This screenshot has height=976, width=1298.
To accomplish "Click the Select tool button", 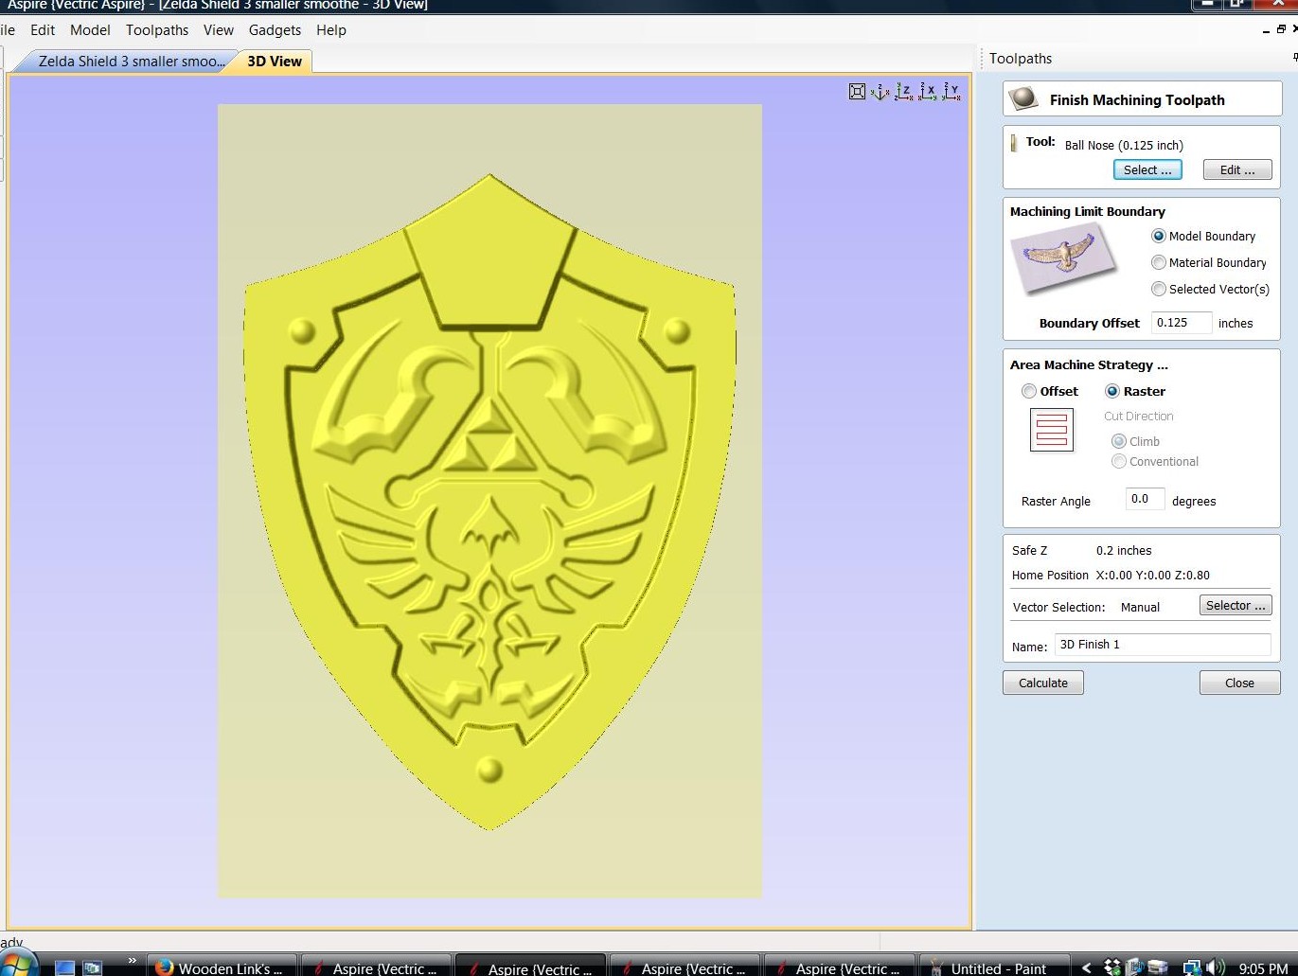I will [x=1147, y=169].
